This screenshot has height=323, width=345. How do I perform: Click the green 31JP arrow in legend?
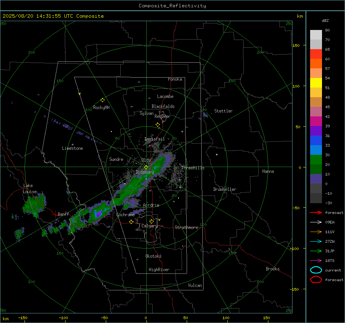(316, 251)
